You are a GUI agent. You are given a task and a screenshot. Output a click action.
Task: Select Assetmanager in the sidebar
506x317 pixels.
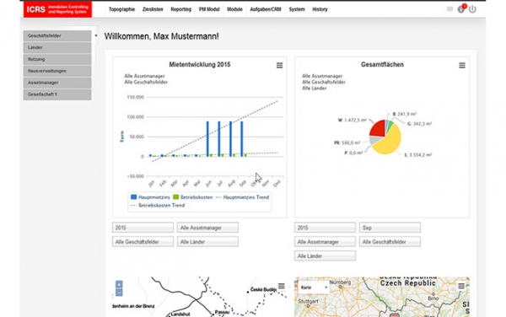(57, 83)
